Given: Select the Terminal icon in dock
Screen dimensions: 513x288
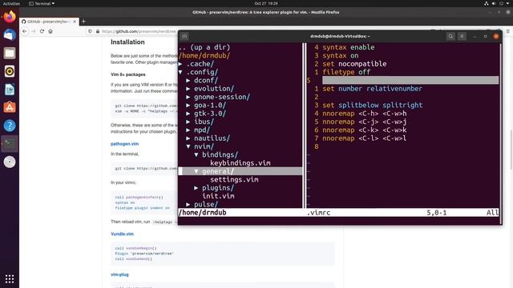Looking at the screenshot, I should [x=10, y=144].
